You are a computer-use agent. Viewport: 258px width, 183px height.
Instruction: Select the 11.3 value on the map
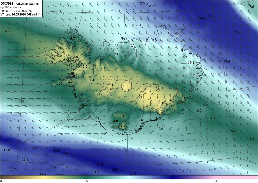pos(159,41)
